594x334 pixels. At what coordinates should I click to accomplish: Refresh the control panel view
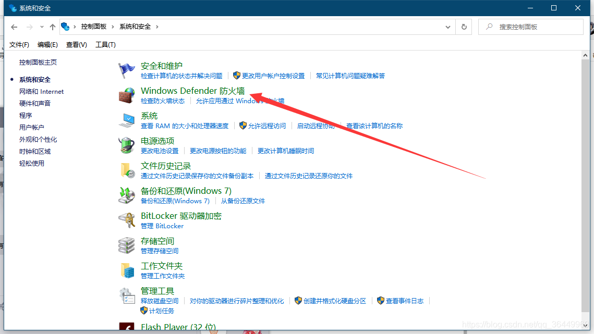tap(464, 27)
